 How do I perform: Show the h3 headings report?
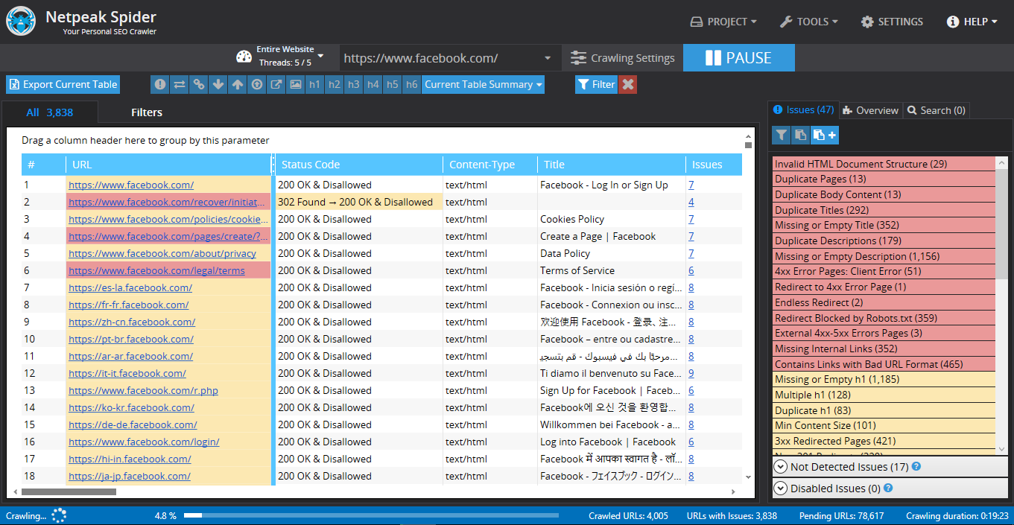click(354, 84)
